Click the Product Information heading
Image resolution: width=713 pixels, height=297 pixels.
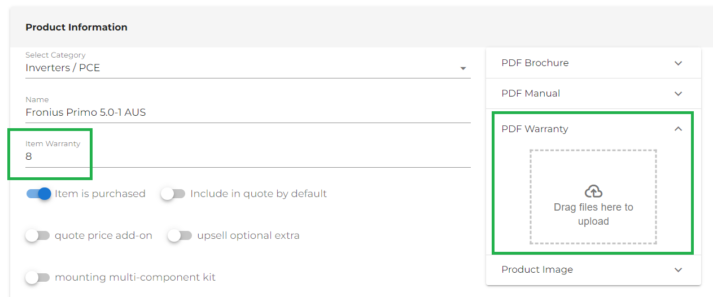(77, 27)
